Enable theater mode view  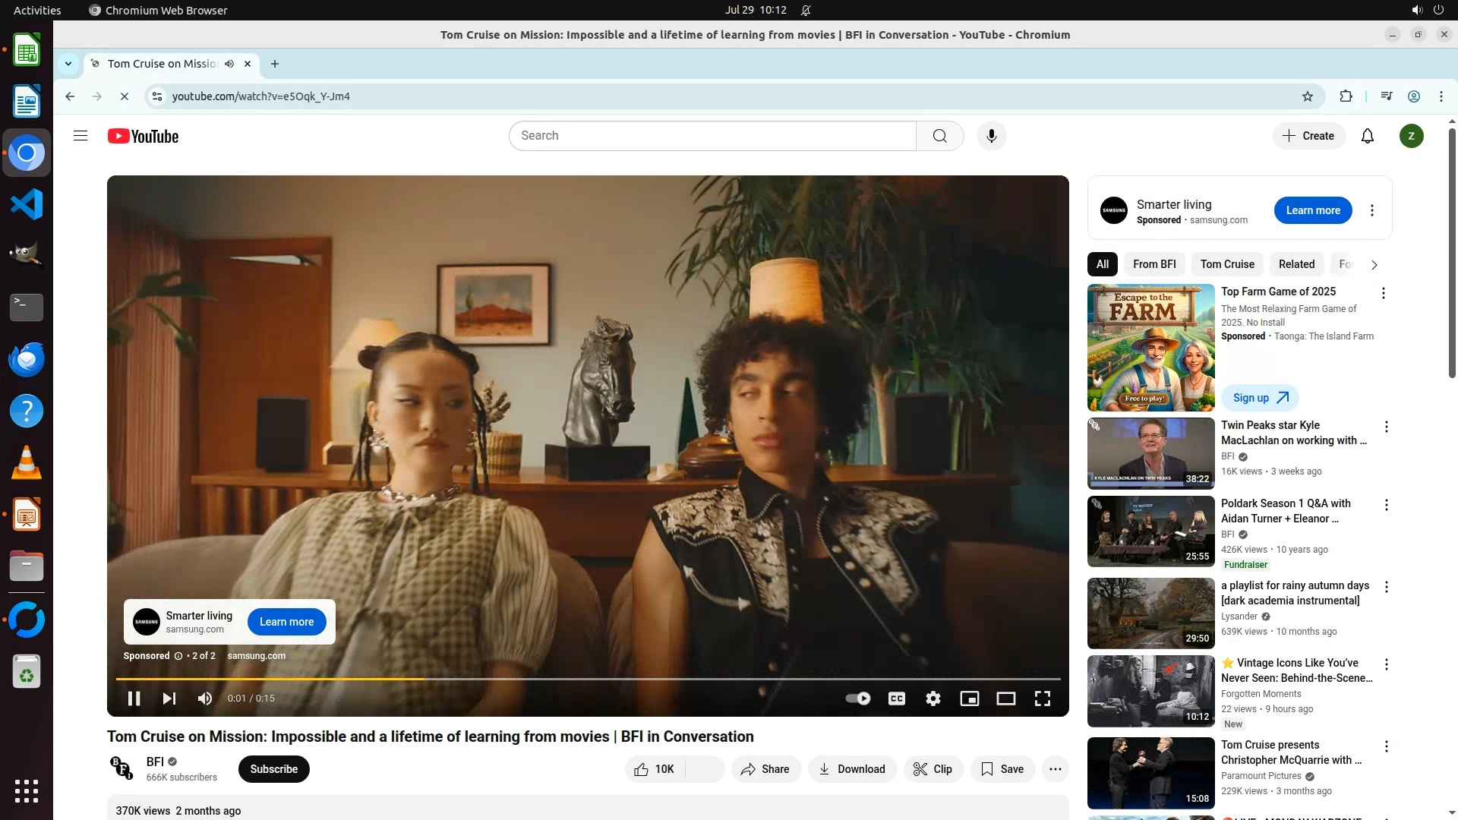pos(1005,699)
